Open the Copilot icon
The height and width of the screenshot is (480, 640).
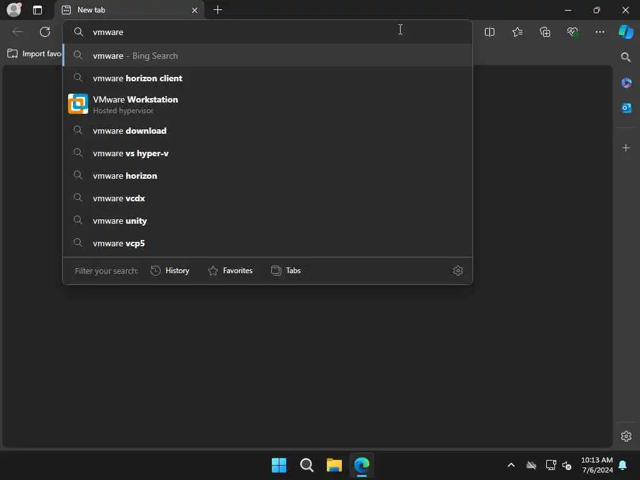click(x=626, y=32)
